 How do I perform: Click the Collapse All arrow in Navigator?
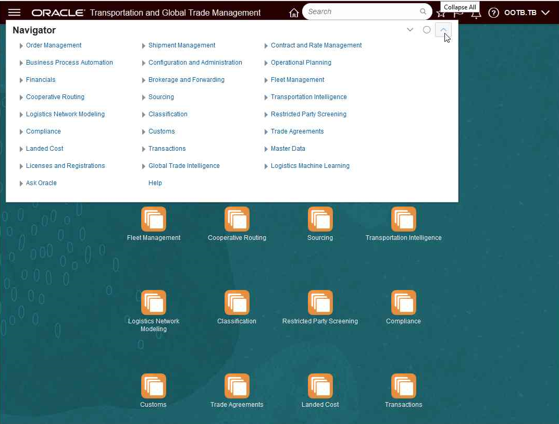point(443,30)
